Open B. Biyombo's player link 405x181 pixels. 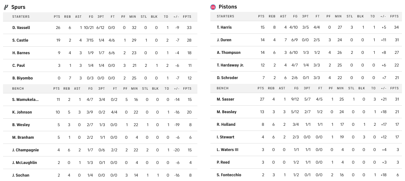coord(22,78)
